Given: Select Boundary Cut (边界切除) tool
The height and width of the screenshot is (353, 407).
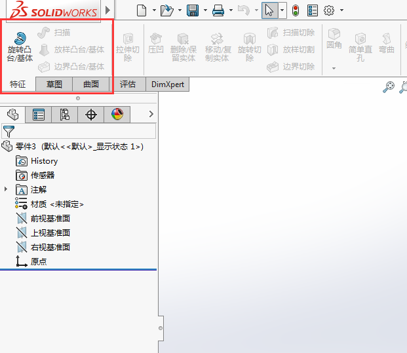Looking at the screenshot, I should pos(291,67).
